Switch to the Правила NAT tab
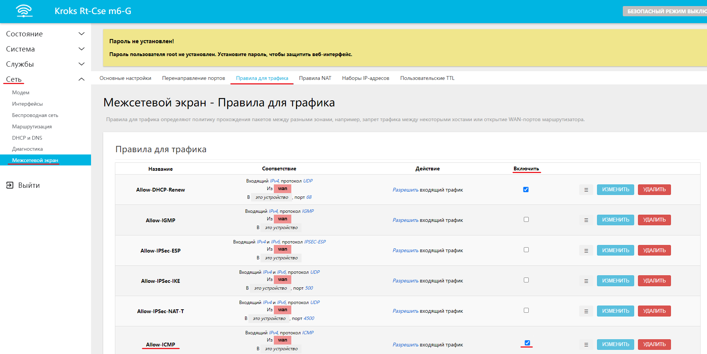This screenshot has width=707, height=354. click(315, 78)
